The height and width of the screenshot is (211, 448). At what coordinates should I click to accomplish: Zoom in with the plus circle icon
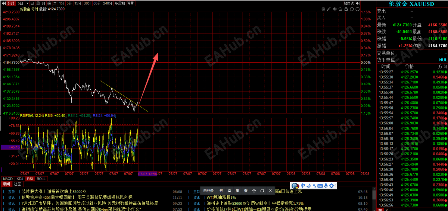pyautogui.click(x=352, y=9)
